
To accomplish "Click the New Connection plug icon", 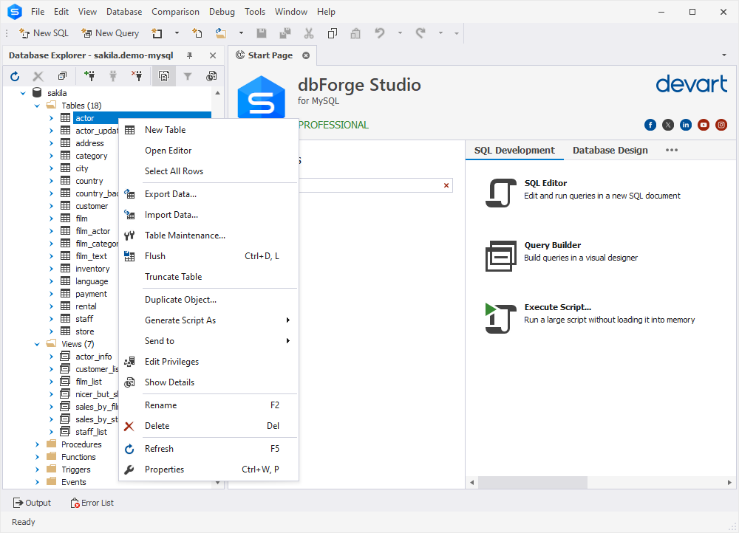I will pos(89,76).
